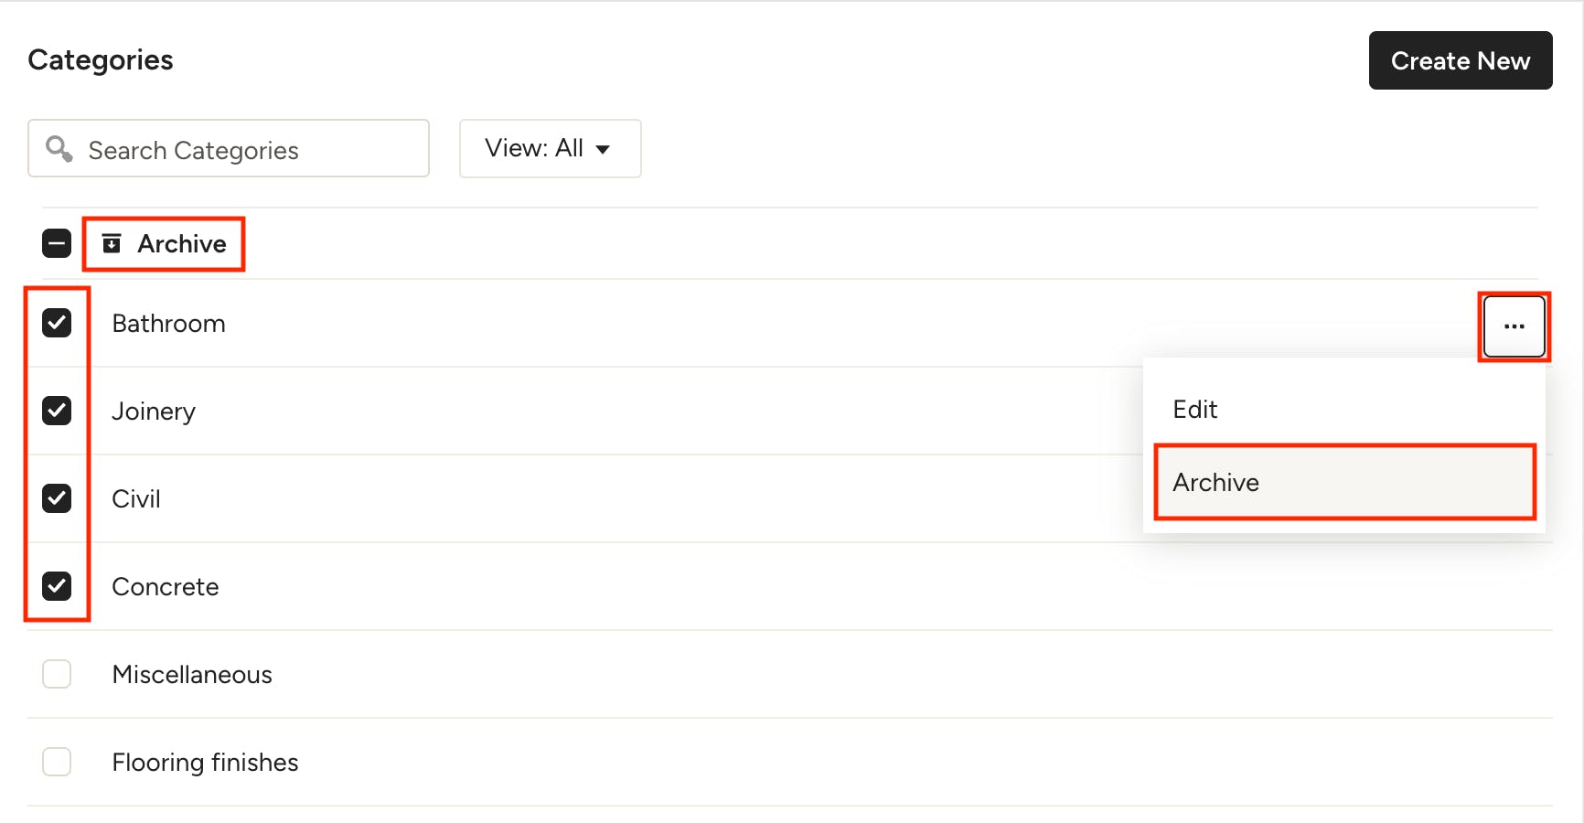Viewport: 1584px width, 823px height.
Task: Open Bathroom row three-dots menu
Action: [1514, 326]
